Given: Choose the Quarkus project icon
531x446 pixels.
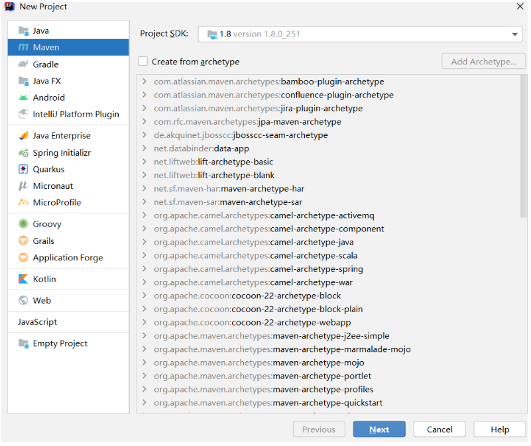Looking at the screenshot, I should [x=23, y=169].
